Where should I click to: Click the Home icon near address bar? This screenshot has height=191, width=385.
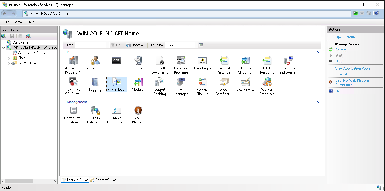pos(369,13)
